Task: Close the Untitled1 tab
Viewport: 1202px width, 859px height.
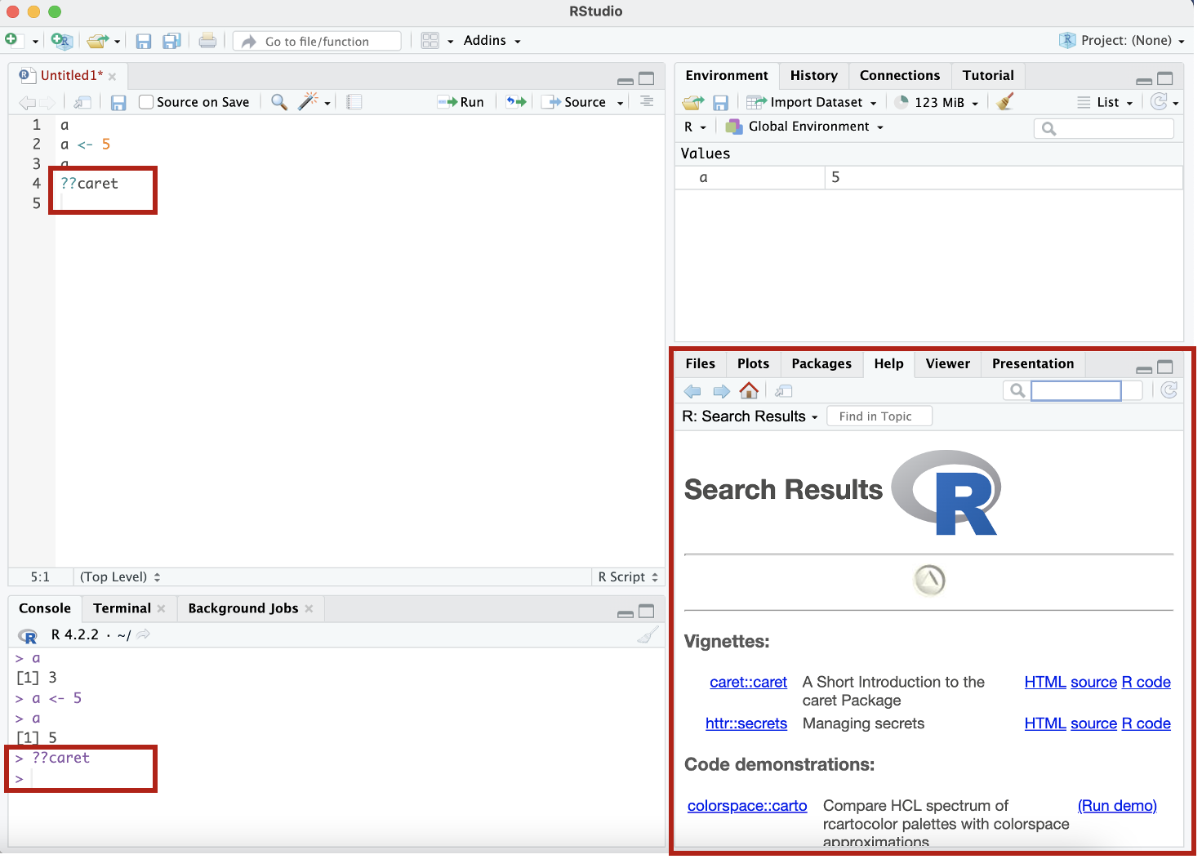Action: tap(113, 77)
